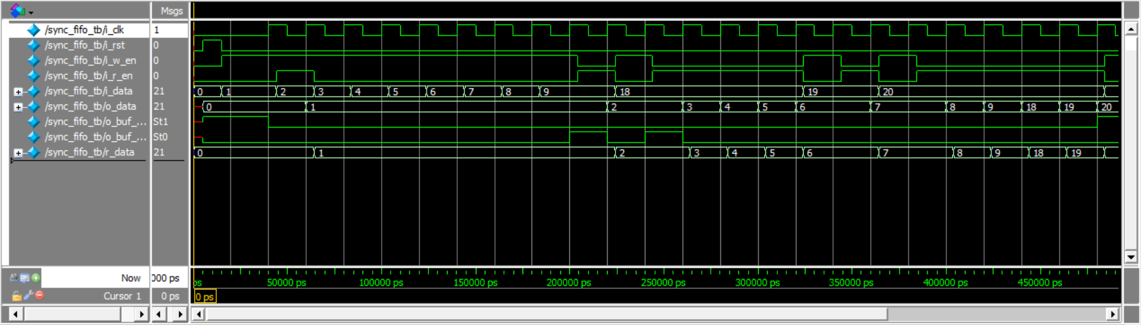Click the diamond icon of the o_data signal
This screenshot has height=325, width=1141.
coord(34,106)
